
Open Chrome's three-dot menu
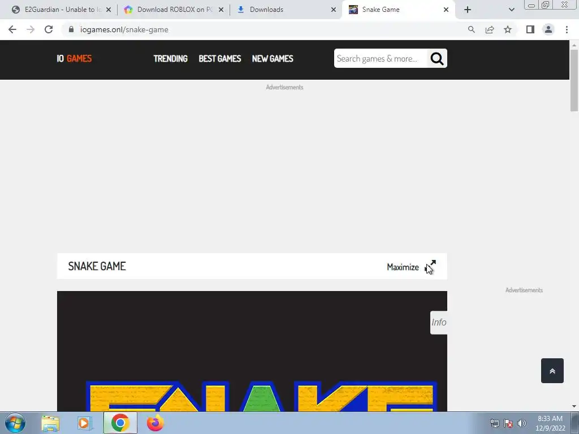567,29
